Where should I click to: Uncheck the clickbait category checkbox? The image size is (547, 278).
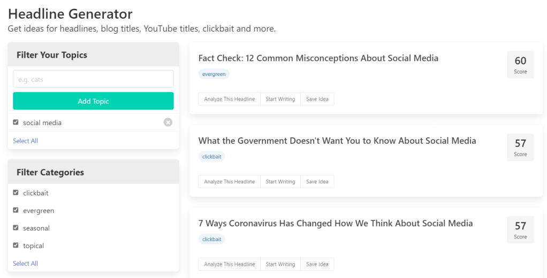16,192
